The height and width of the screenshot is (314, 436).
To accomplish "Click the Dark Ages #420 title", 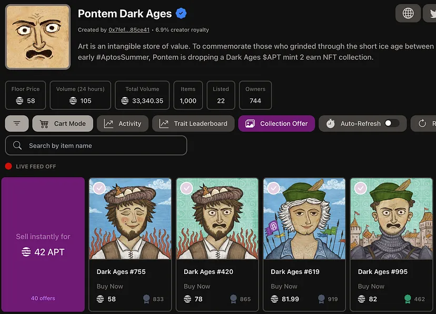I will [x=209, y=272].
